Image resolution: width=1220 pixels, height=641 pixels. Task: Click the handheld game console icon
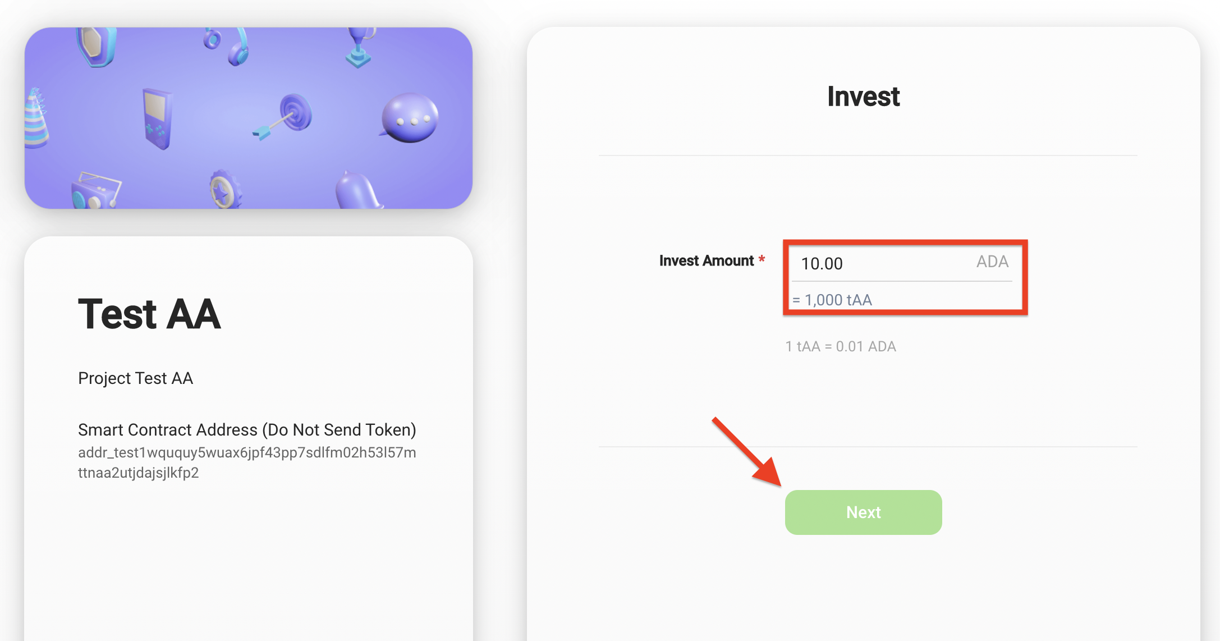[x=157, y=118]
